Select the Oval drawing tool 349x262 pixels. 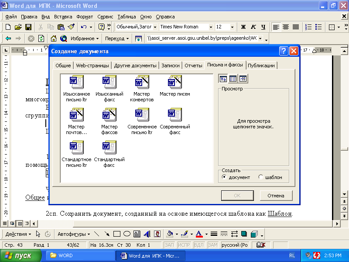[x=127, y=234]
